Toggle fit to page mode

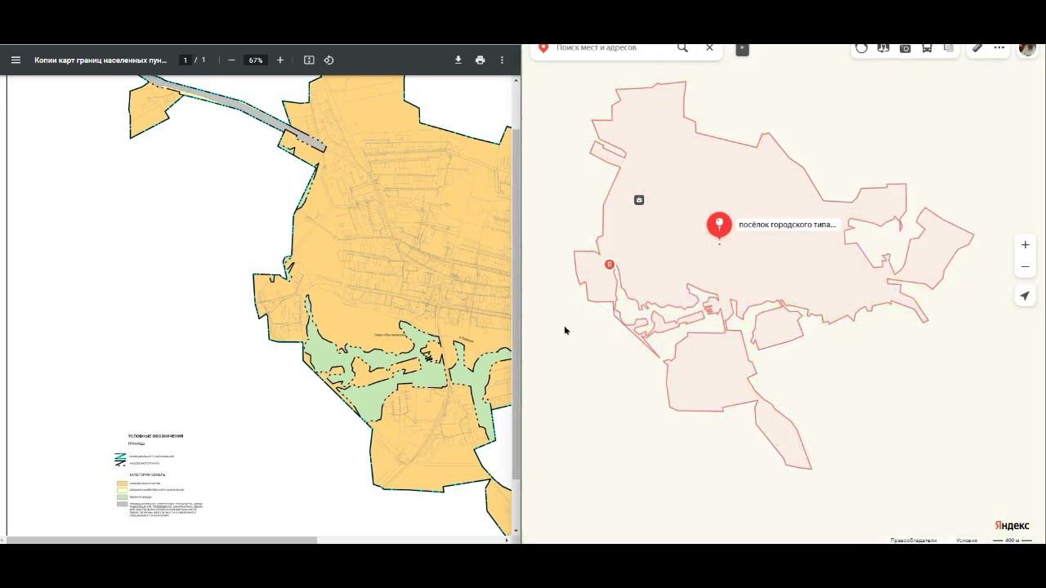coord(309,60)
